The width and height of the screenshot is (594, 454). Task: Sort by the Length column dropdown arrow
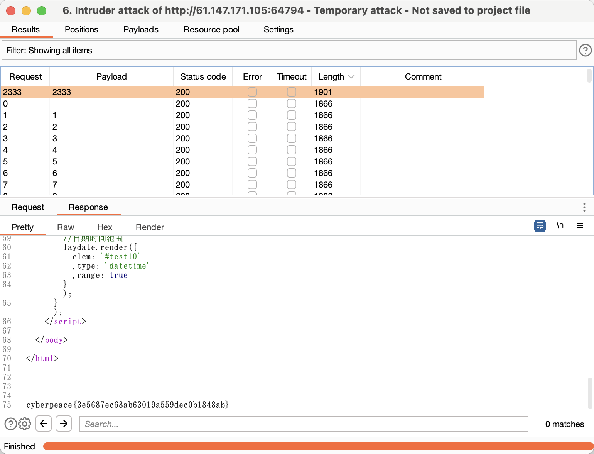pyautogui.click(x=351, y=76)
